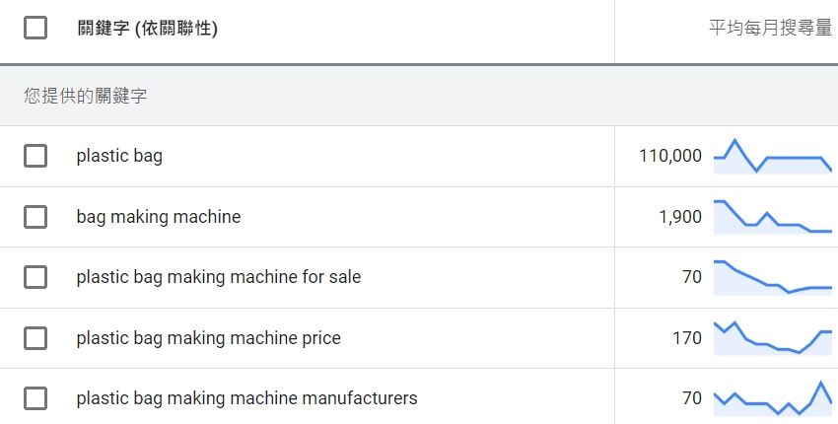The height and width of the screenshot is (424, 838).
Task: Click the 您提供的關鍵字 section heading
Action: (x=85, y=96)
